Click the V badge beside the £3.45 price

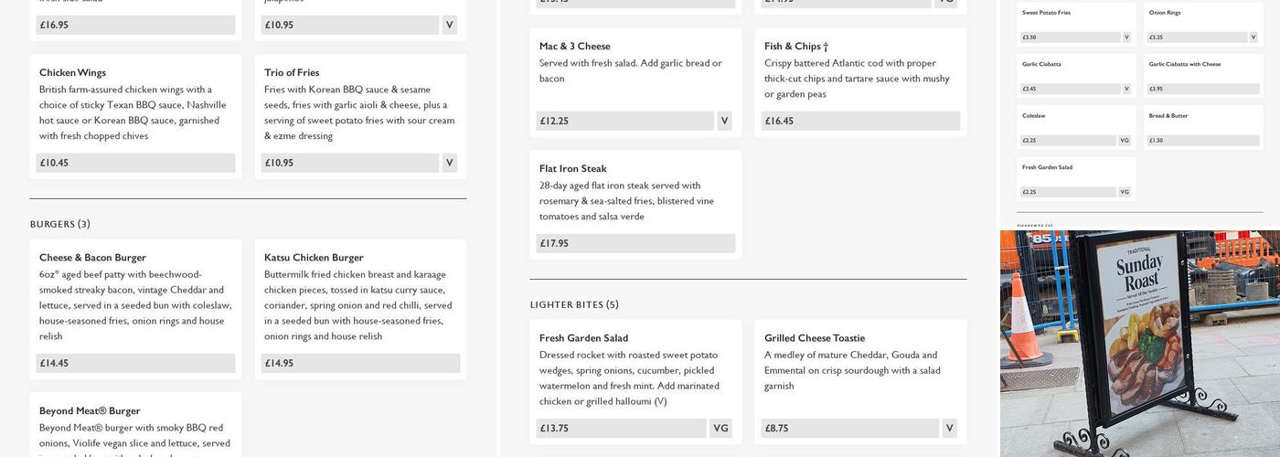pos(1126,89)
